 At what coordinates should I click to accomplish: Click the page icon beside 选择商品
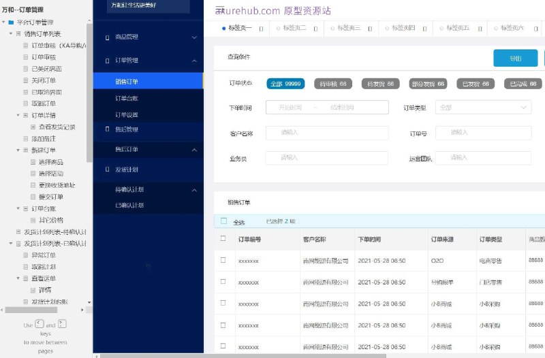tap(33, 162)
